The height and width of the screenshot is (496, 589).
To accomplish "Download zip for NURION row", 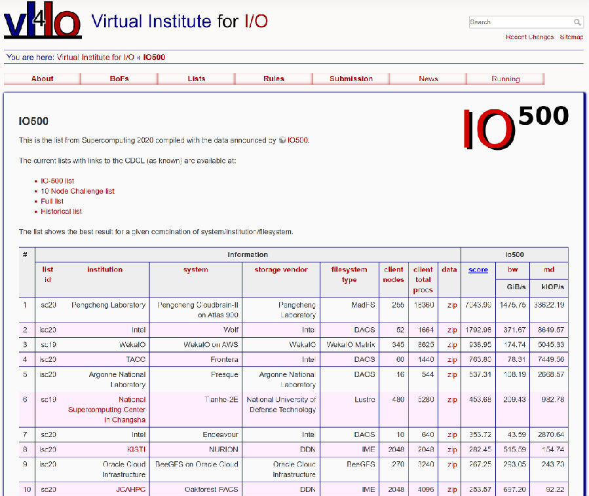I will click(x=452, y=450).
